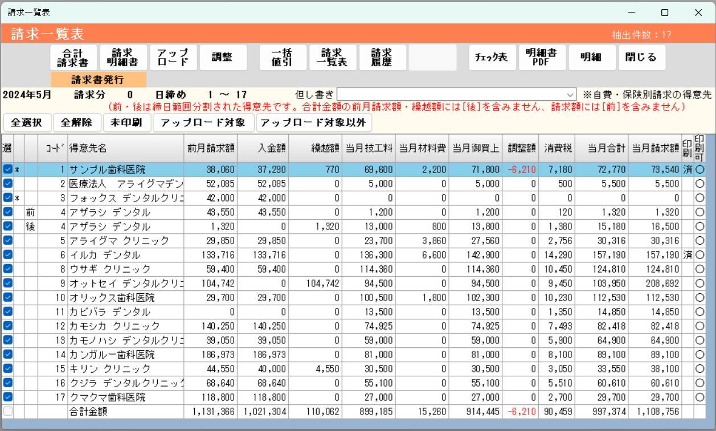Screen dimensions: 716x431
Task: Open the 明細 view
Action: (591, 57)
